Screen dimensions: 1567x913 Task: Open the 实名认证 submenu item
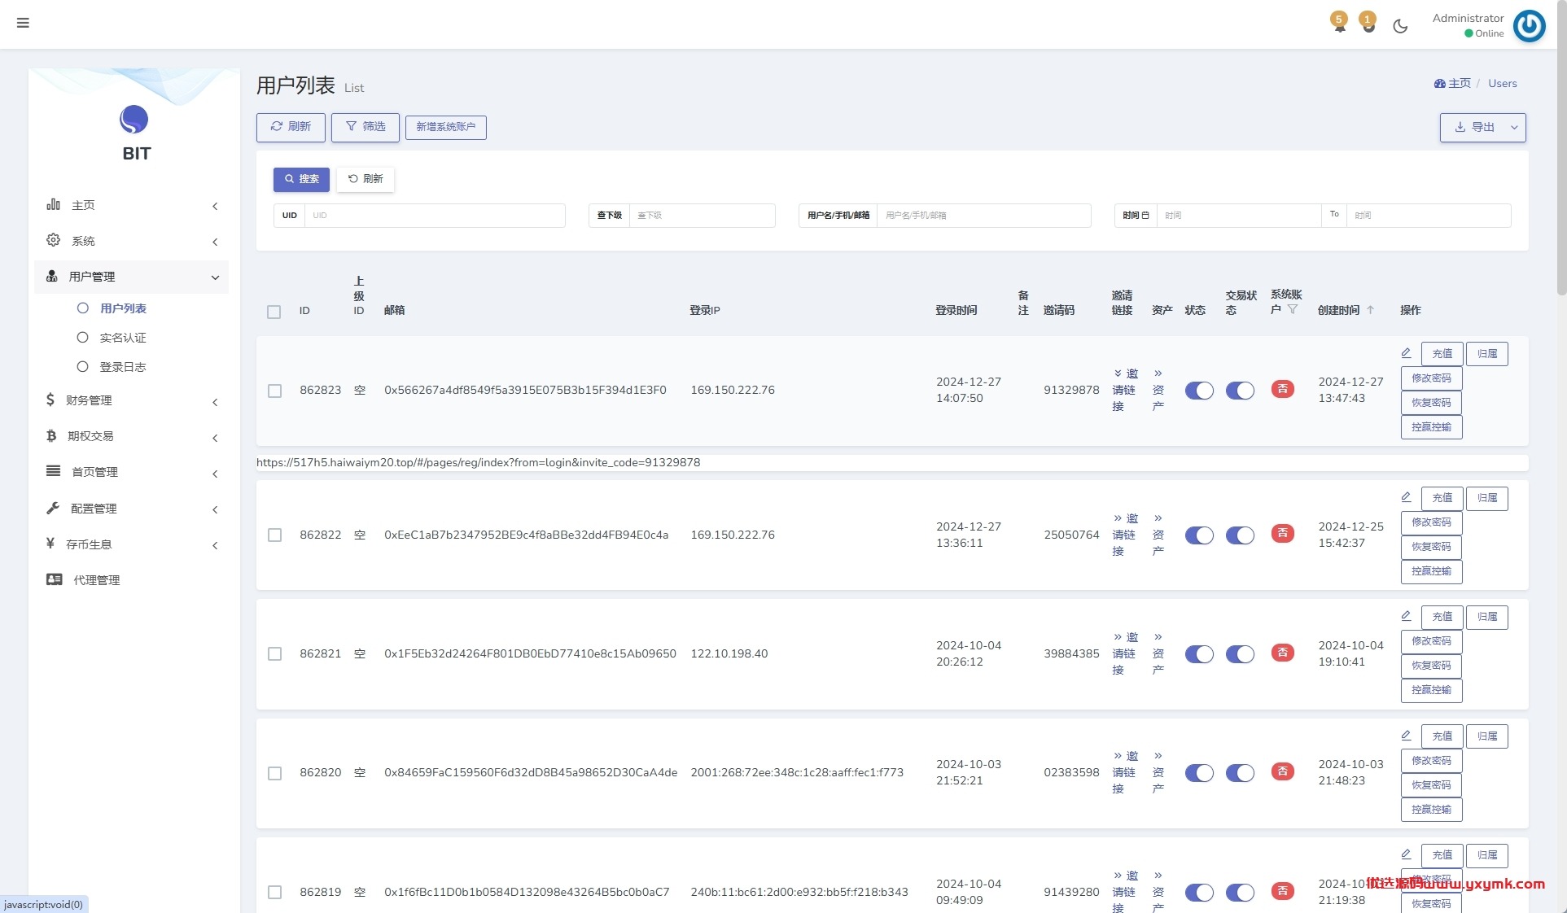(x=122, y=338)
